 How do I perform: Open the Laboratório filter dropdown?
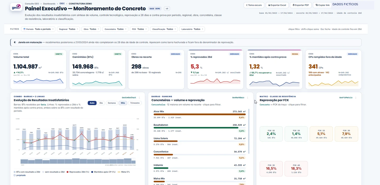[x=192, y=29]
